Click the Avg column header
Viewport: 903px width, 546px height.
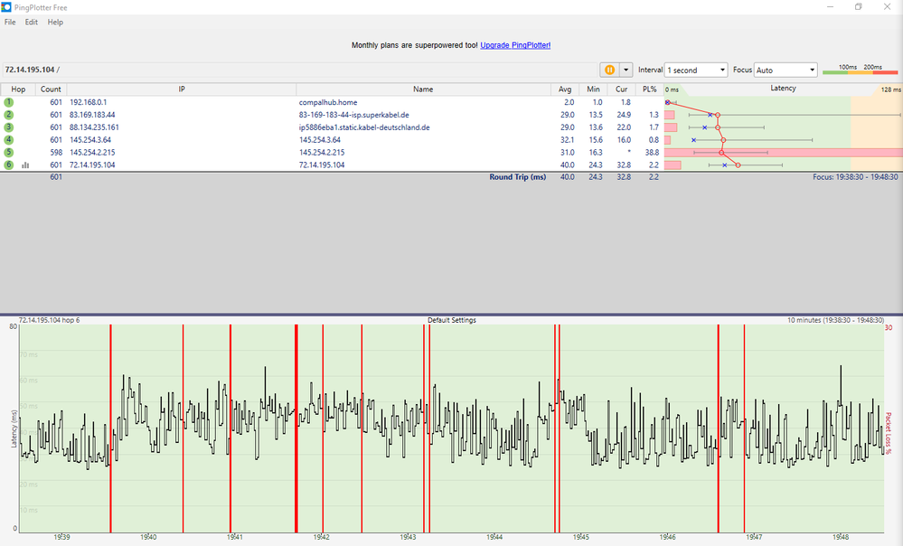pyautogui.click(x=565, y=89)
